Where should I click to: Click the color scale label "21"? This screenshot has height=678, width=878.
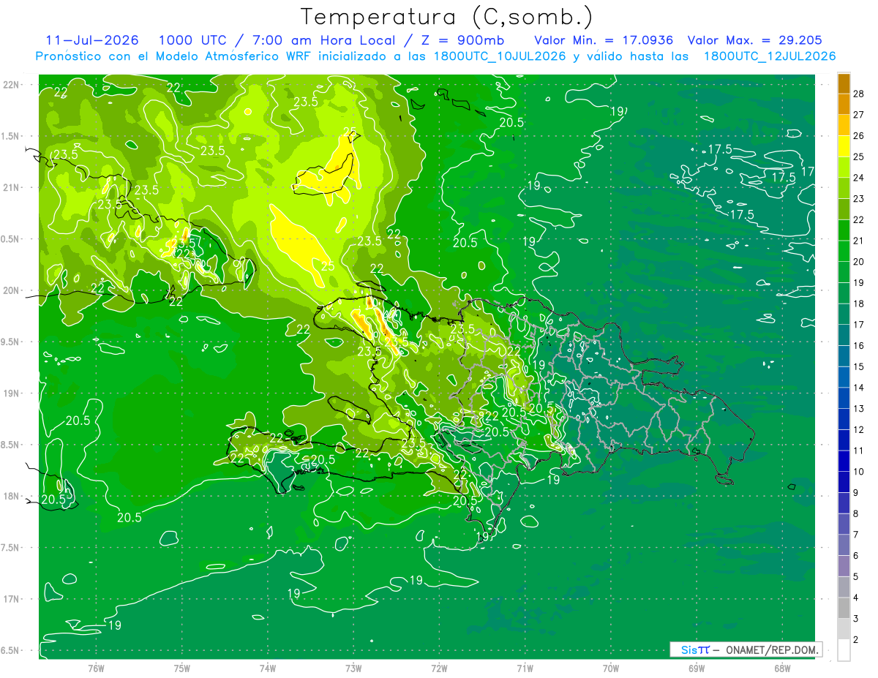point(858,241)
